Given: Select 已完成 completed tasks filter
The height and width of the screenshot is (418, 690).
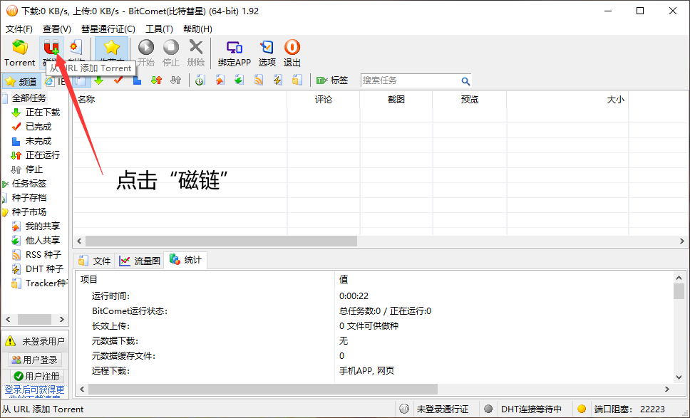Looking at the screenshot, I should 38,127.
